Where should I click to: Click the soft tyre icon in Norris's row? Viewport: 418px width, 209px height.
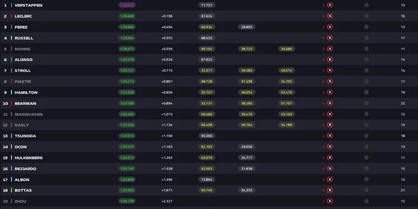click(330, 49)
